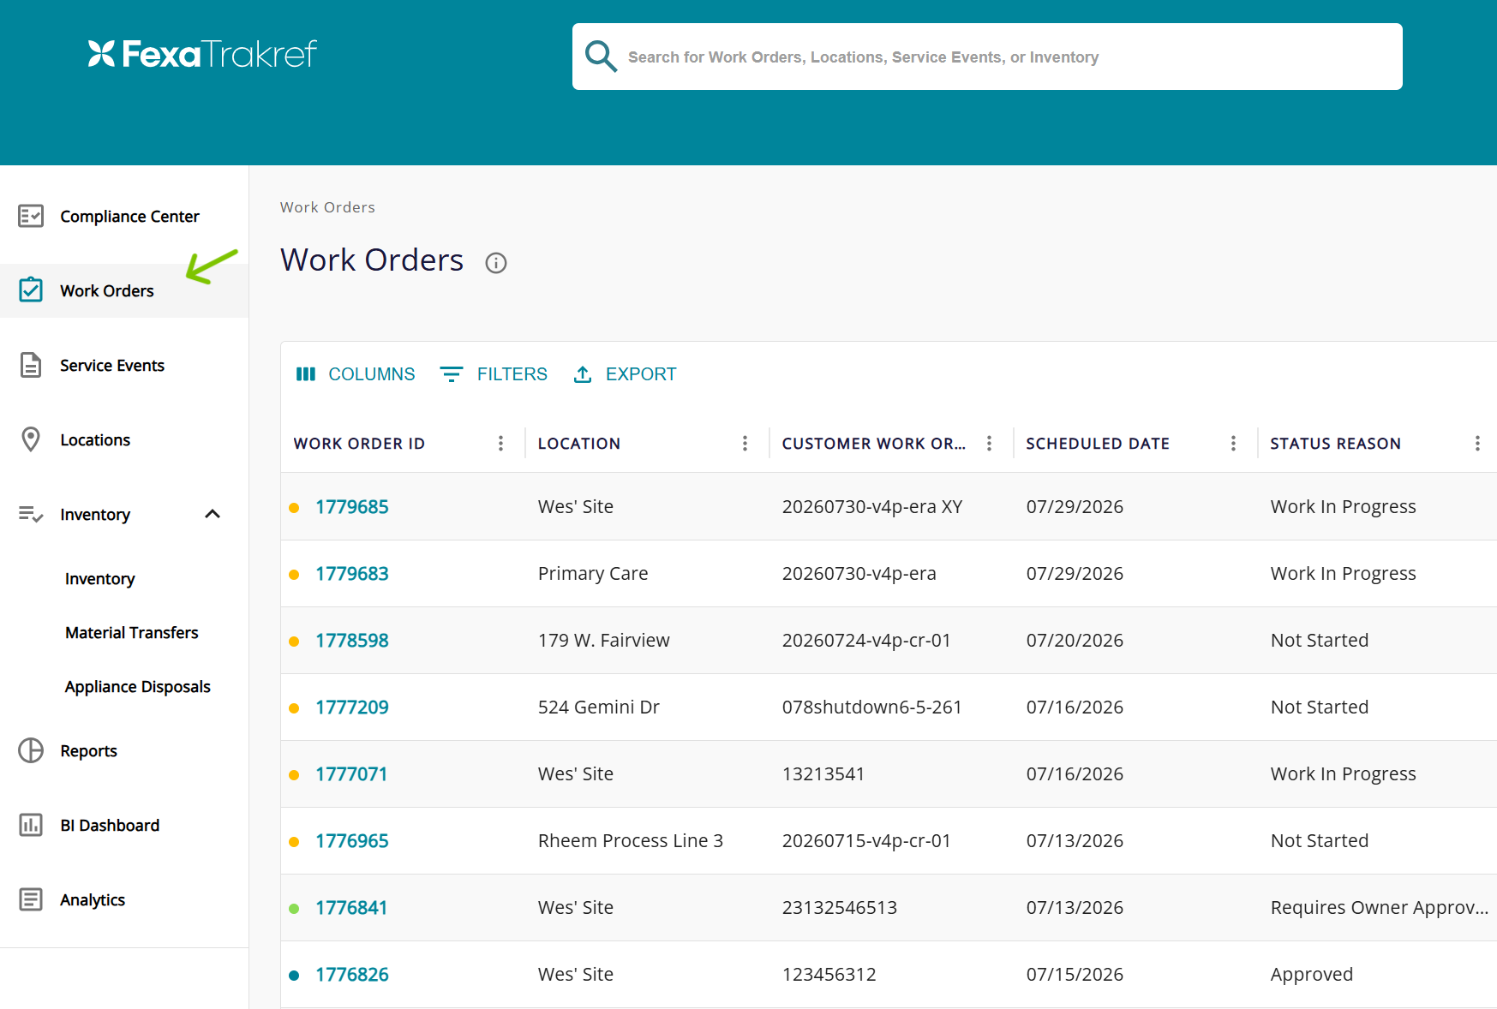Collapse the Inventory sidebar section
This screenshot has width=1497, height=1009.
tap(213, 514)
